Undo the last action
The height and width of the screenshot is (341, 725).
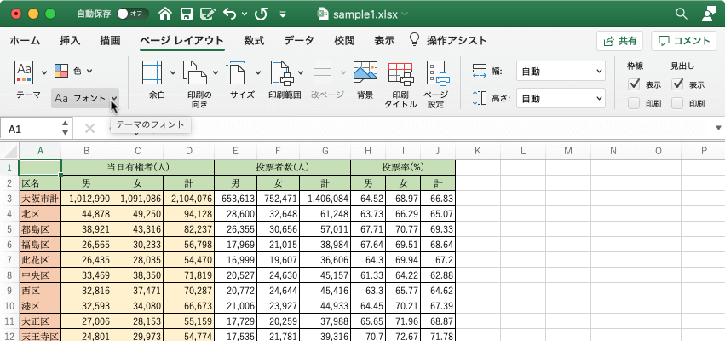click(x=230, y=14)
